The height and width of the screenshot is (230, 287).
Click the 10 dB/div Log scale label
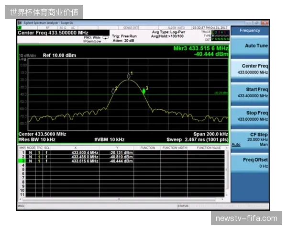(27, 57)
